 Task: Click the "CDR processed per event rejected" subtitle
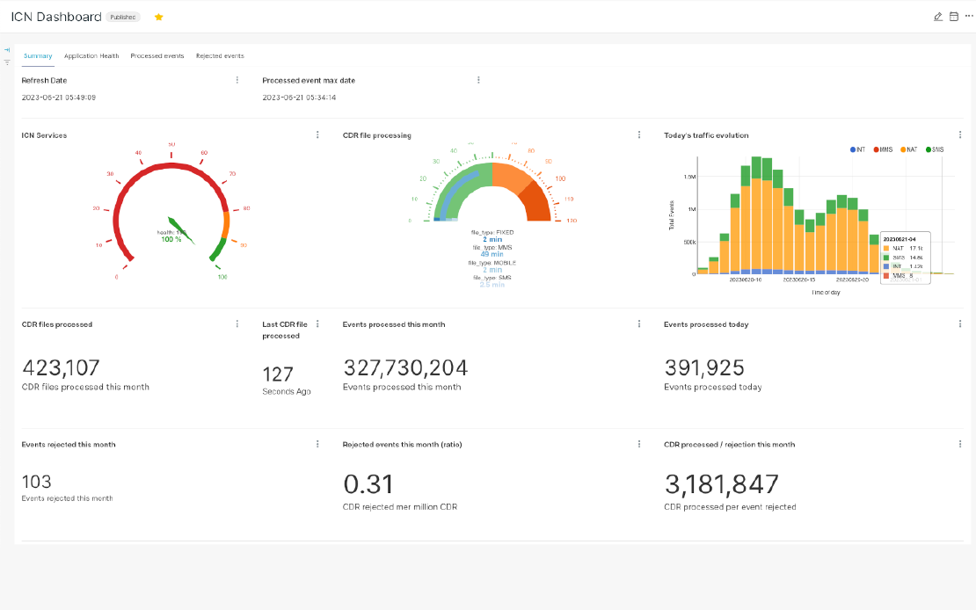[730, 506]
